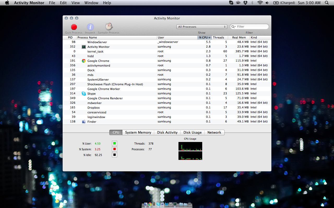The width and height of the screenshot is (334, 208).
Task: Sort by the Real Mem column header
Action: point(239,37)
